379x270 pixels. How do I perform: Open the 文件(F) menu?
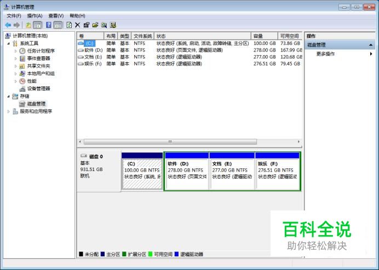click(x=14, y=16)
